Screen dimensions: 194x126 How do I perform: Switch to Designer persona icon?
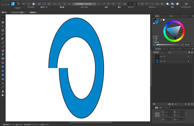pyautogui.click(x=13, y=4)
